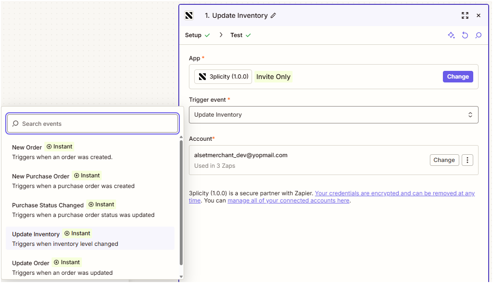
Task: Click the 3plicity (1.0.0) app chip
Action: 223,77
